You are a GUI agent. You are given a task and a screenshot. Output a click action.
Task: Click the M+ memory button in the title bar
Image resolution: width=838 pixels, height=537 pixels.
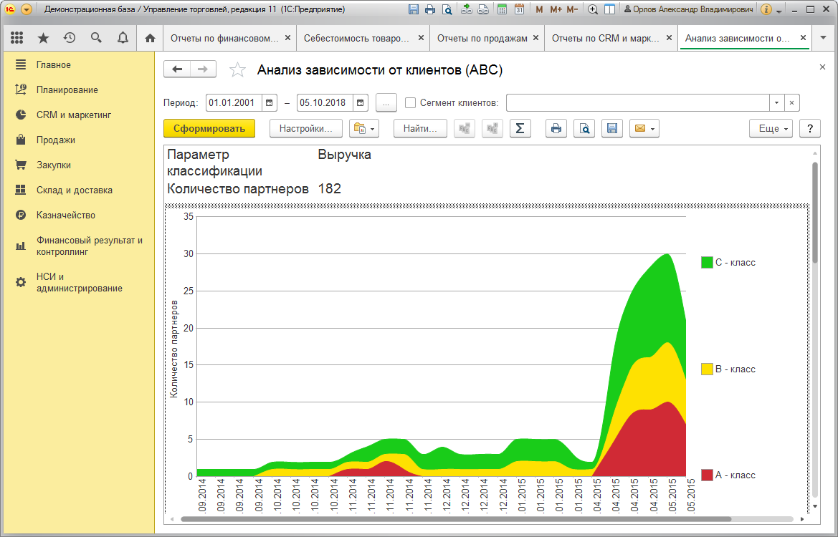tap(556, 9)
